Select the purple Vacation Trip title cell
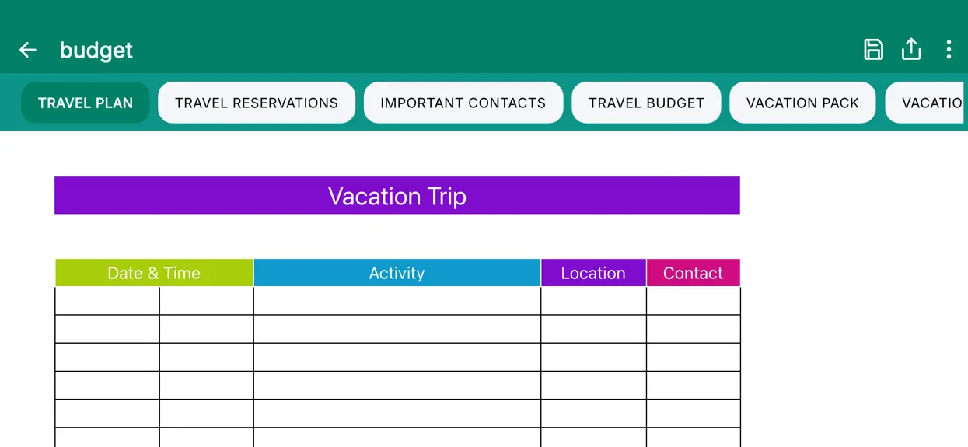Image resolution: width=968 pixels, height=447 pixels. pos(397,196)
